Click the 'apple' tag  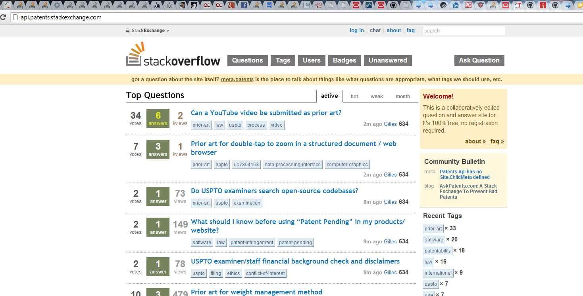222,165
